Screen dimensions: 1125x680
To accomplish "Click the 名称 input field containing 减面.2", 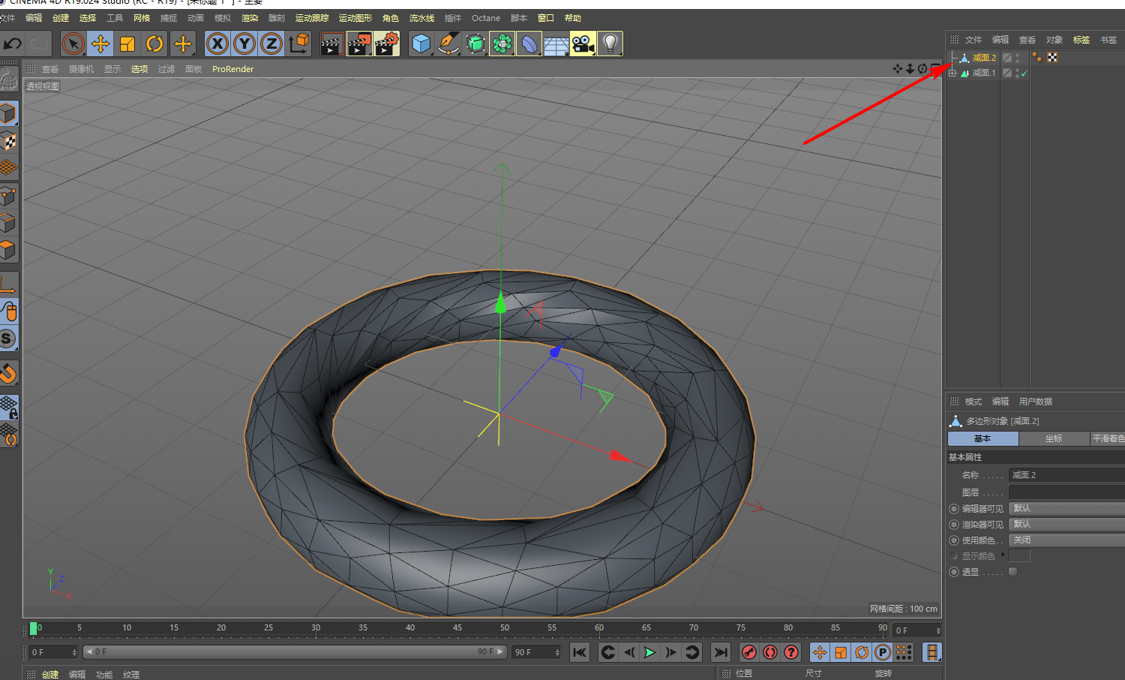I will point(1066,475).
